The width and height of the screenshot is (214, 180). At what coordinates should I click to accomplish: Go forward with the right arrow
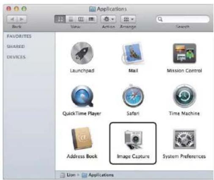(x=22, y=19)
